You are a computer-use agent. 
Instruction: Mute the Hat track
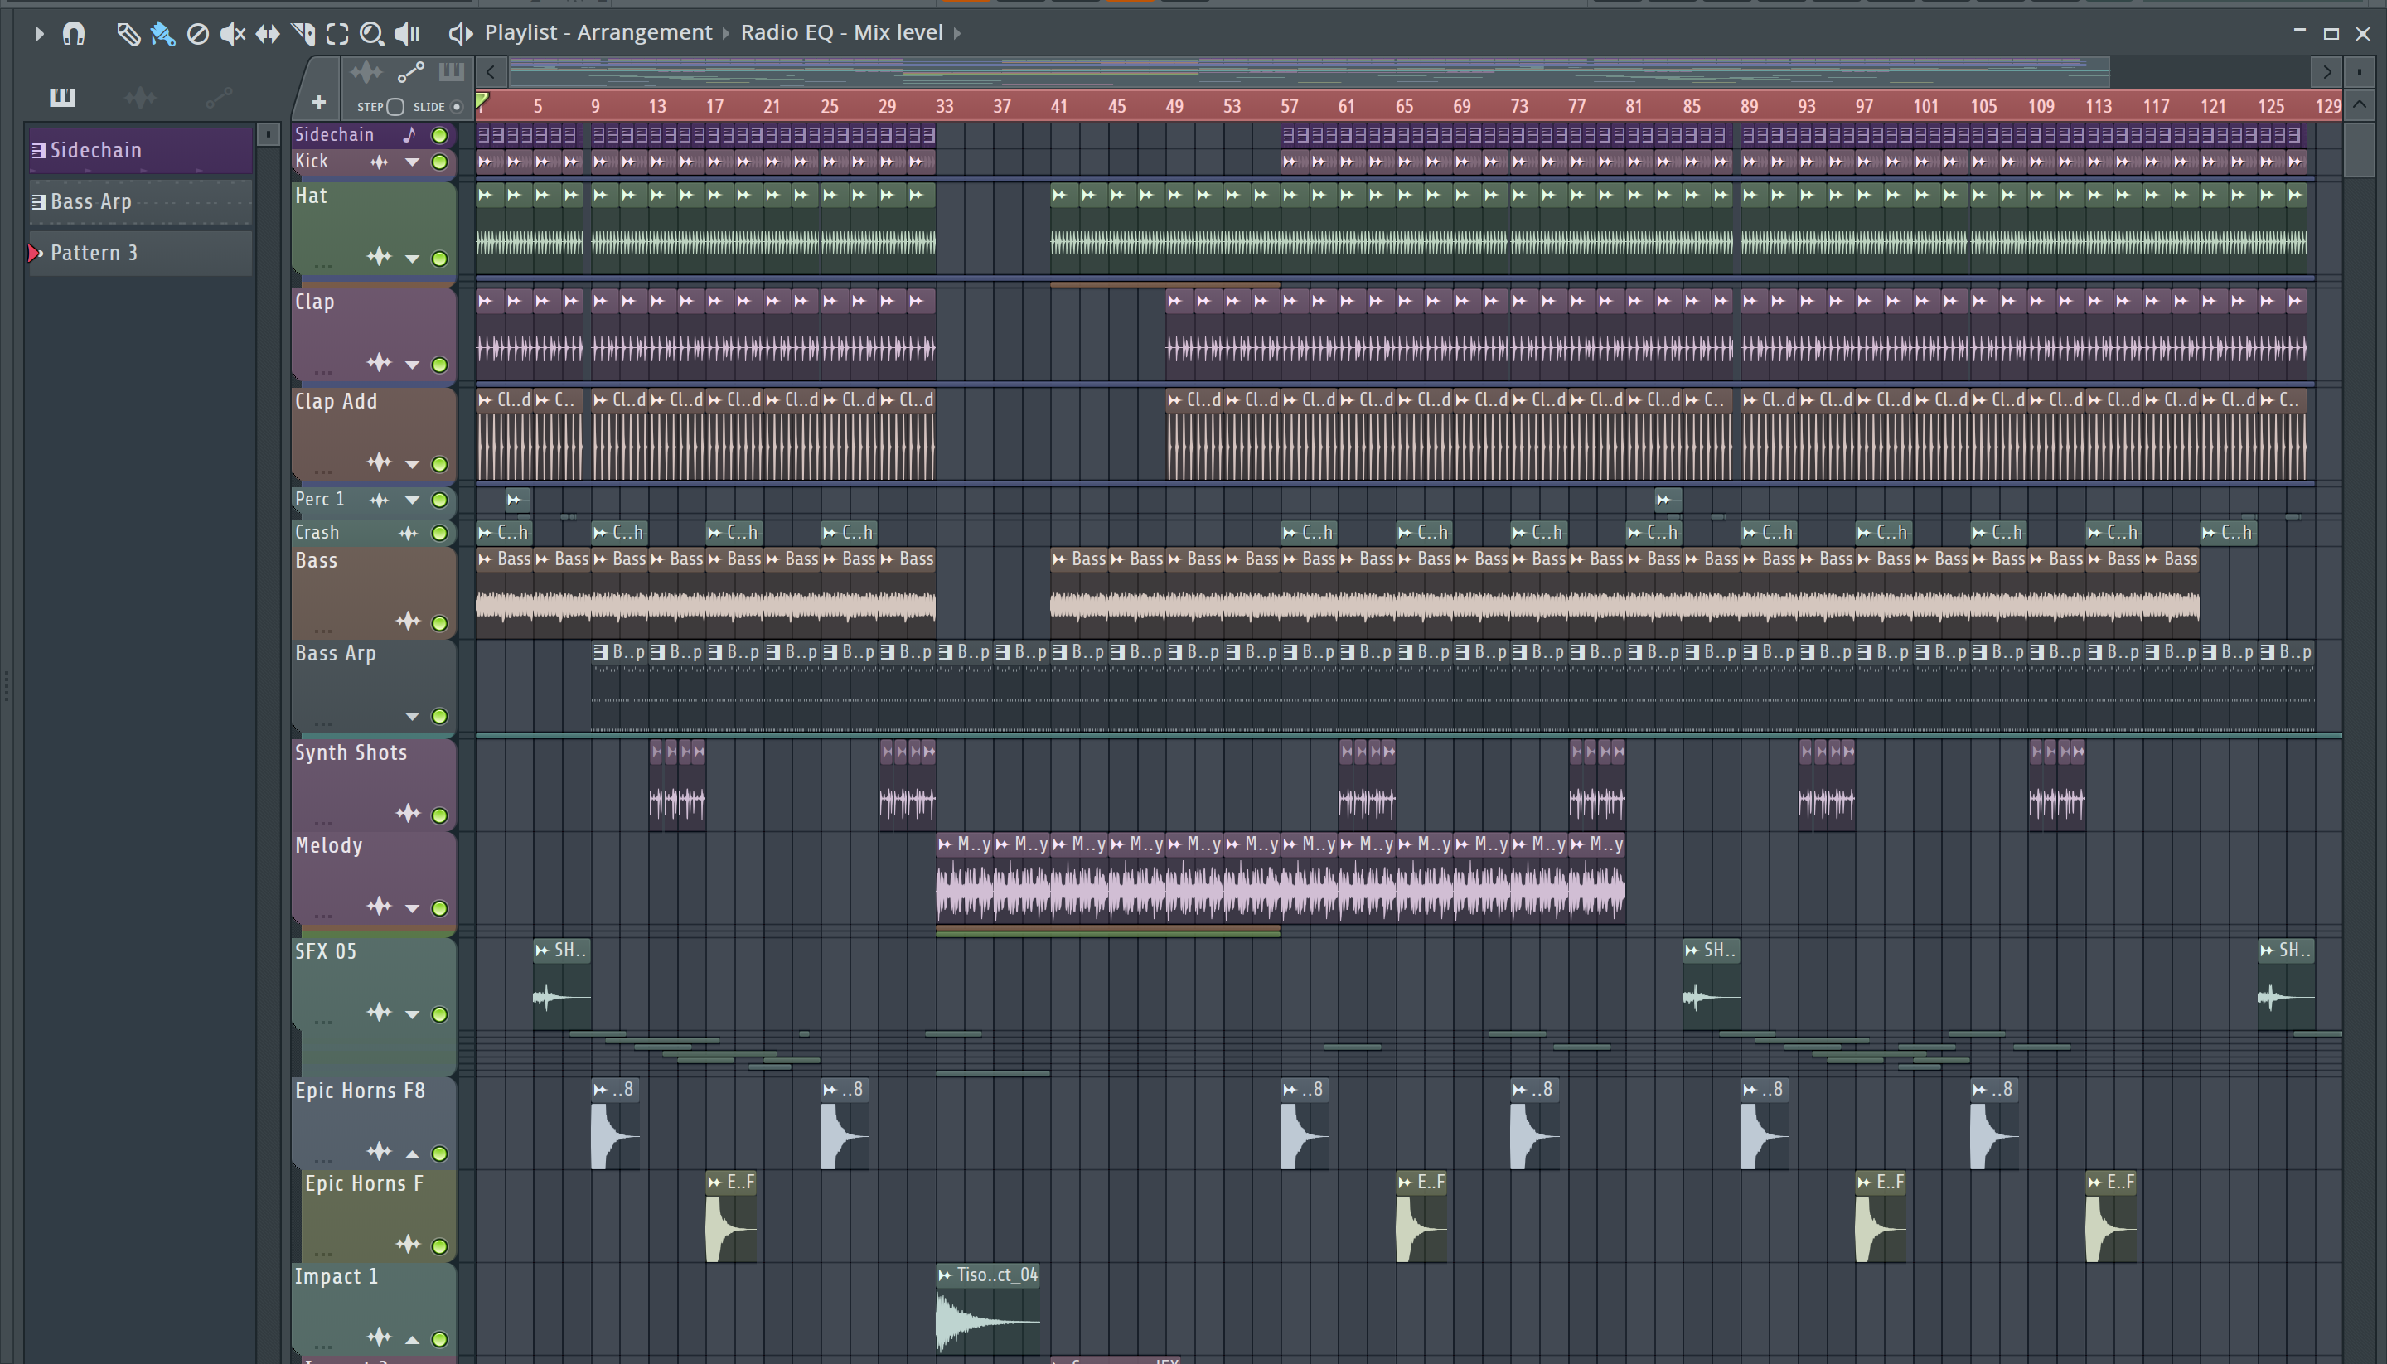(439, 259)
